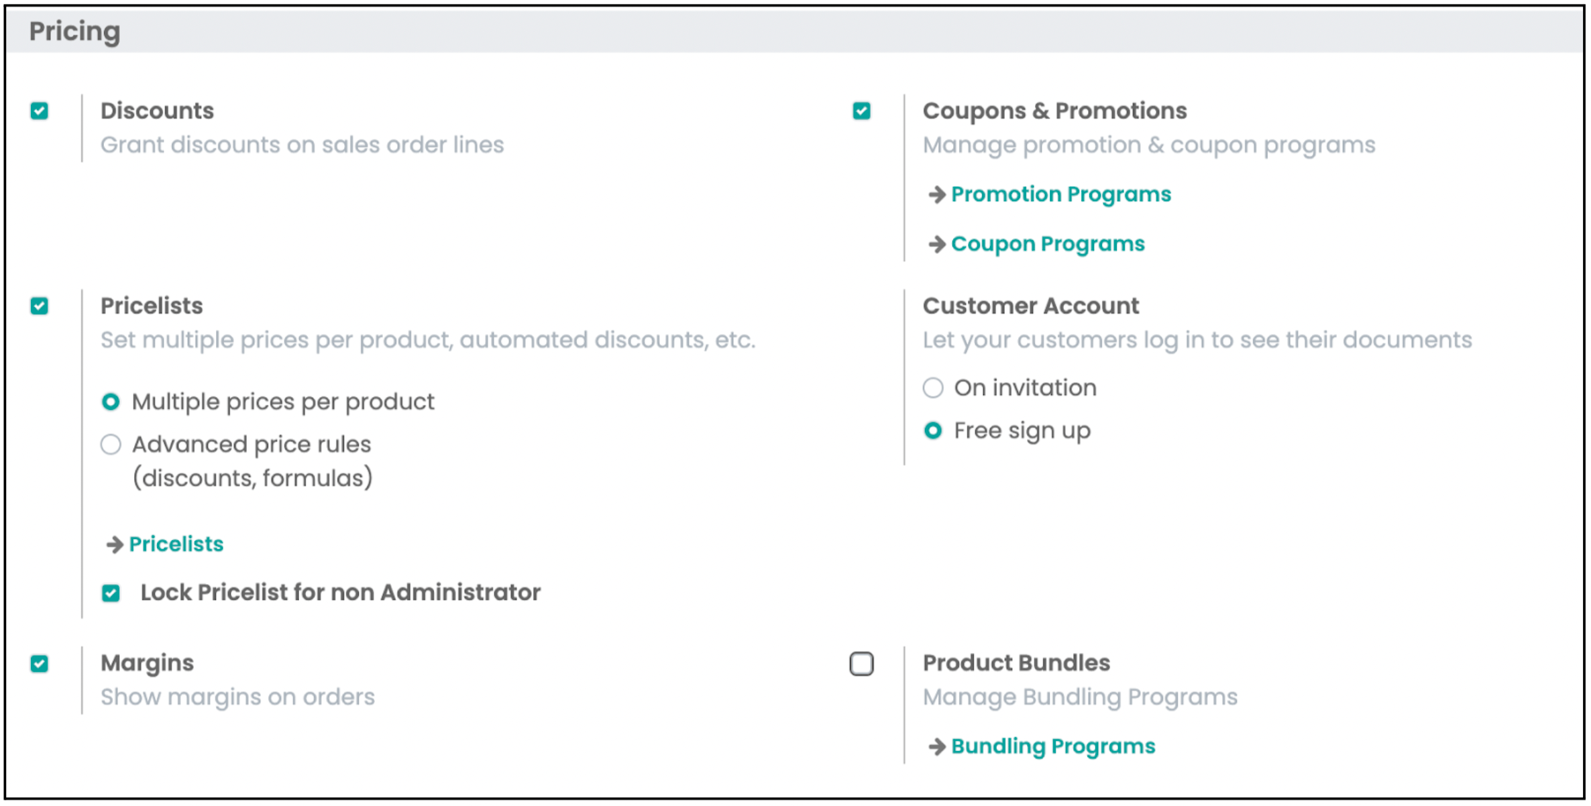Click arrow icon beside Bundling Programs

tap(936, 746)
